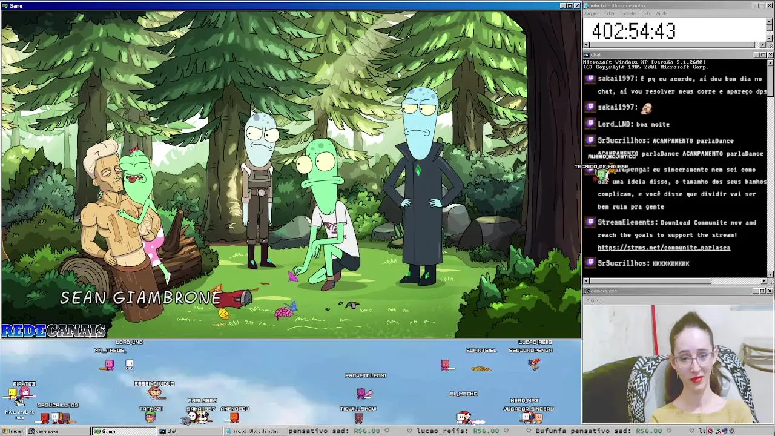Select the Game taskbar button
Image resolution: width=775 pixels, height=436 pixels.
click(x=124, y=431)
